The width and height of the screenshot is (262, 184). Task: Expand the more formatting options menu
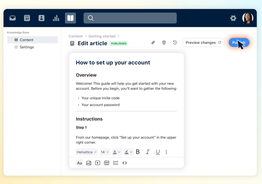166,152
